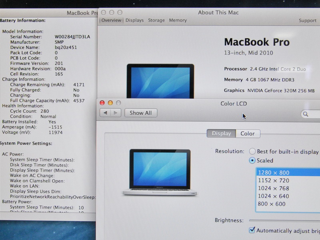This screenshot has height=240, width=320.
Task: Click the back arrow in Color LCD toolbar
Action: [105, 113]
